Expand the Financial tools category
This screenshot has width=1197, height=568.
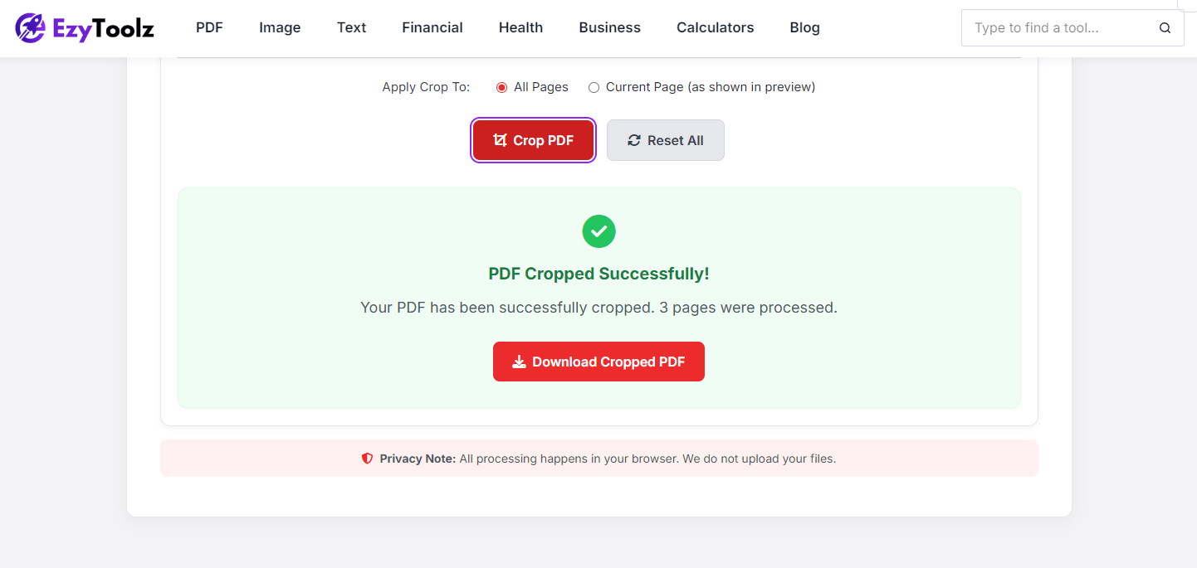[x=432, y=27]
